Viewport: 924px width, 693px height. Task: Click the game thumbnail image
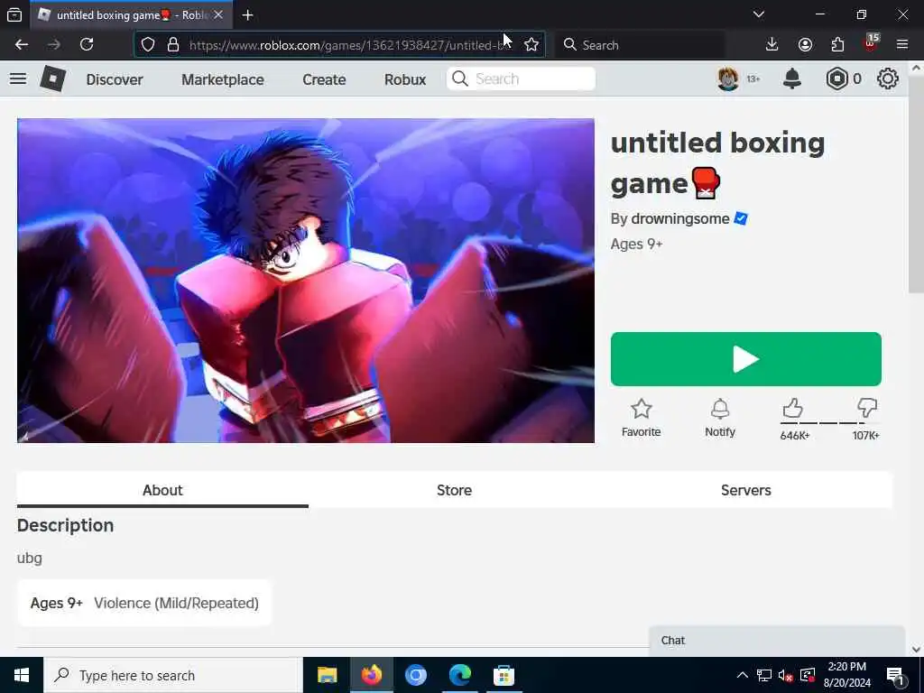306,281
